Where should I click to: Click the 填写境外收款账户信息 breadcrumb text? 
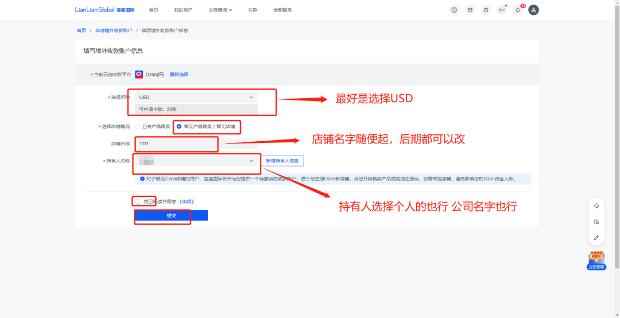click(165, 30)
